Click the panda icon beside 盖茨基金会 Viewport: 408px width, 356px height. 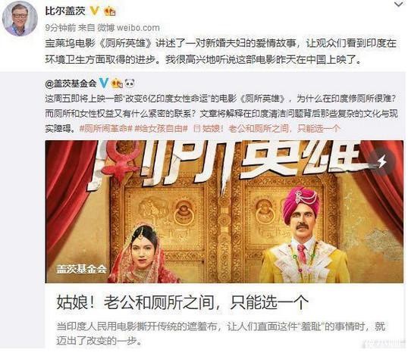coord(130,83)
